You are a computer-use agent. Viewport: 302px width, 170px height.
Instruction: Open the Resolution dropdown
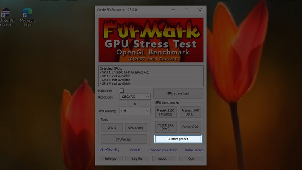point(135,97)
